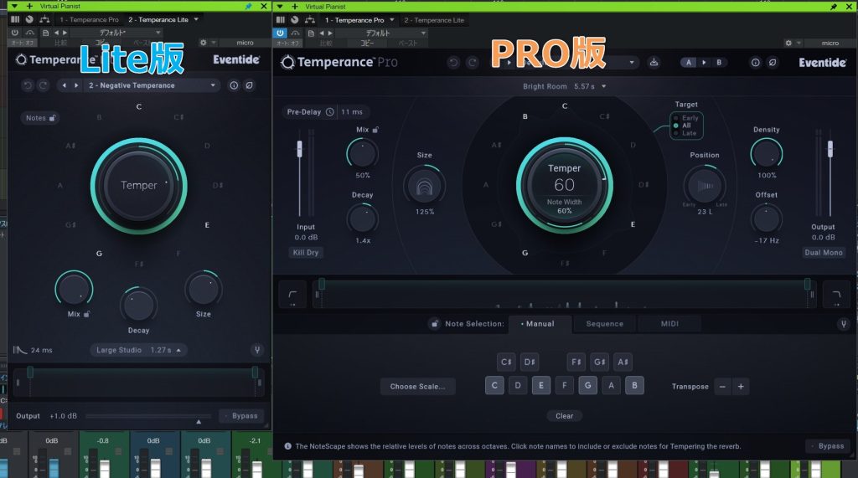
Task: Click the leaf icon in Temperance Pro header
Action: 772,62
